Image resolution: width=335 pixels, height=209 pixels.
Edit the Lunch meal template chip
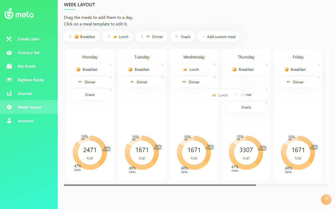tap(118, 37)
